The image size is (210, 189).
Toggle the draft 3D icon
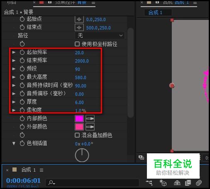coord(163,183)
